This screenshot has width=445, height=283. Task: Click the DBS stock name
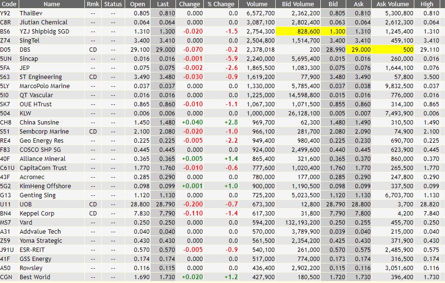(x=25, y=50)
